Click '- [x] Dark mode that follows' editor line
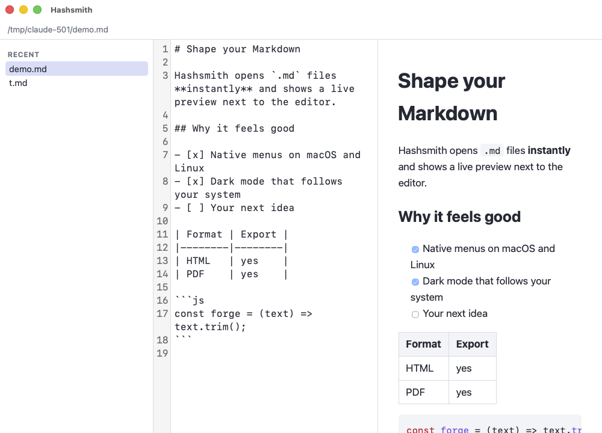602x433 pixels. pos(258,182)
